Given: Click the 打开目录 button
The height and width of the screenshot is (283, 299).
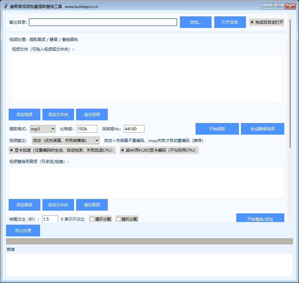Looking at the screenshot, I should pyautogui.click(x=230, y=22).
